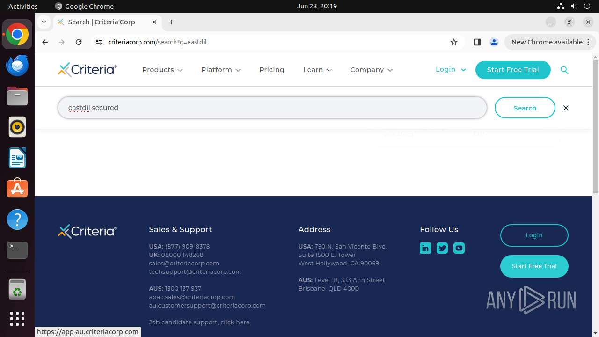Click the footer Start Free Trial button
599x337 pixels.
tap(534, 266)
